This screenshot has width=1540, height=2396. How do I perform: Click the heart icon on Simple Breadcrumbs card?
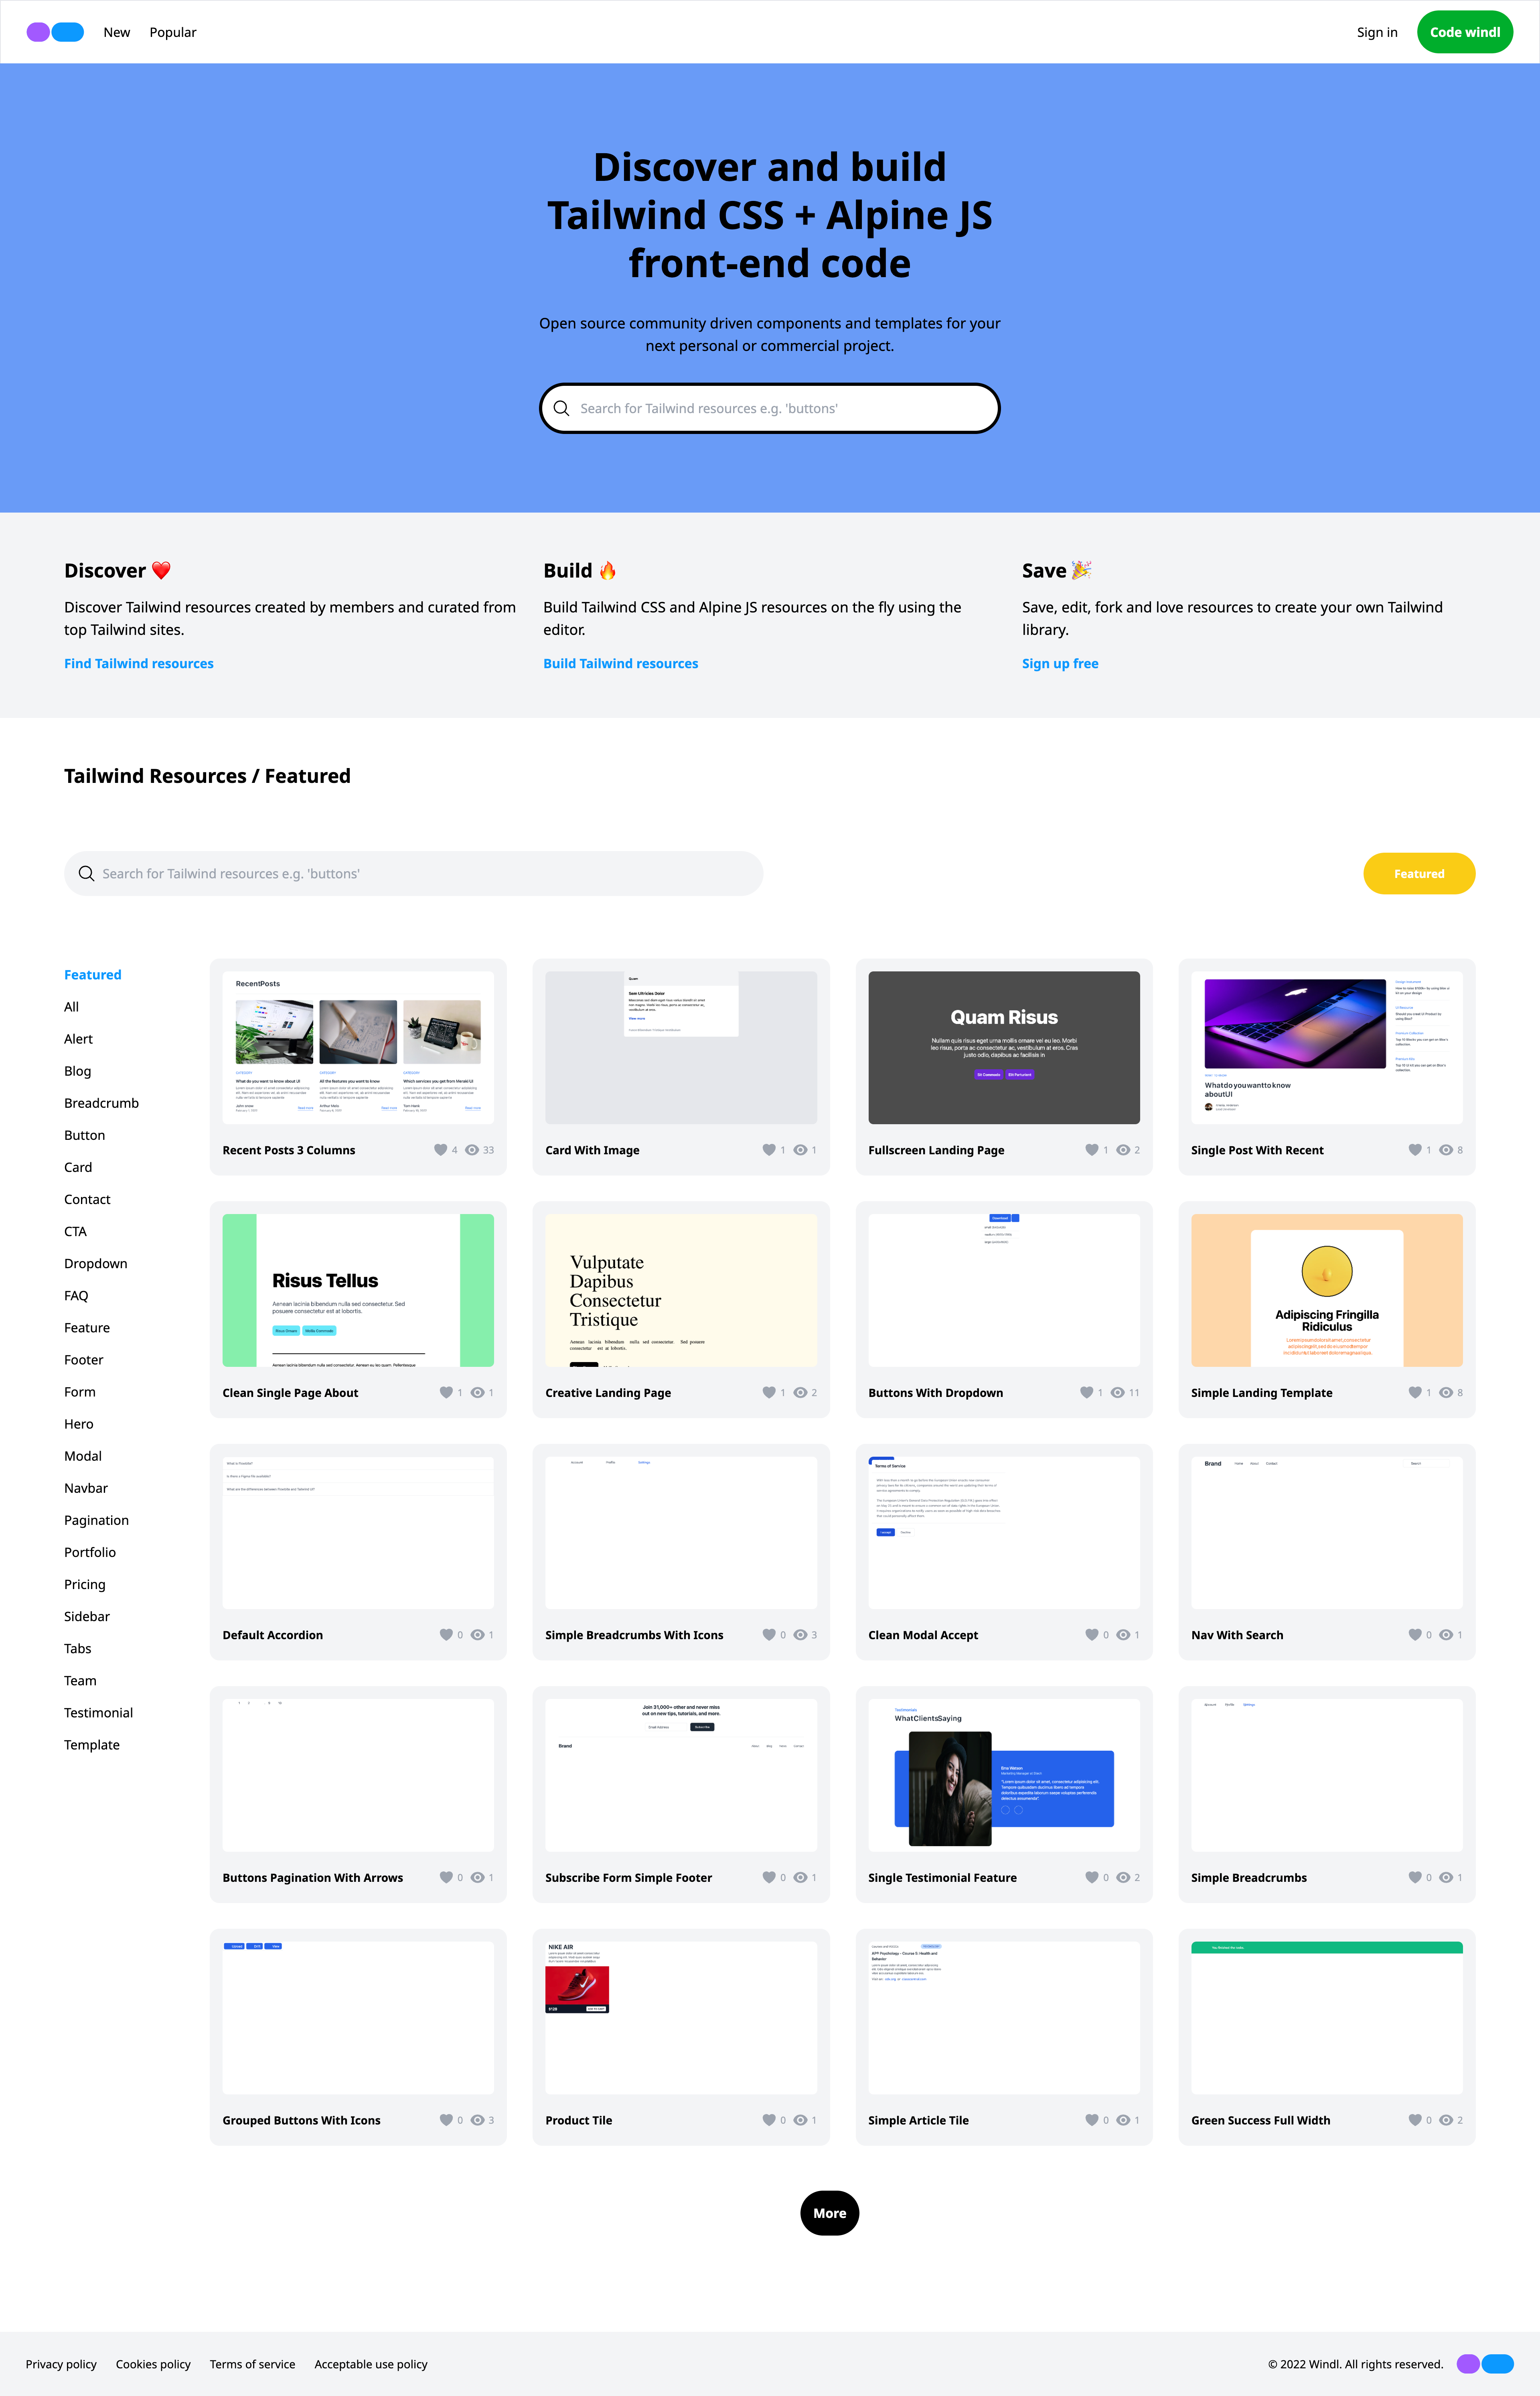tap(1415, 1877)
